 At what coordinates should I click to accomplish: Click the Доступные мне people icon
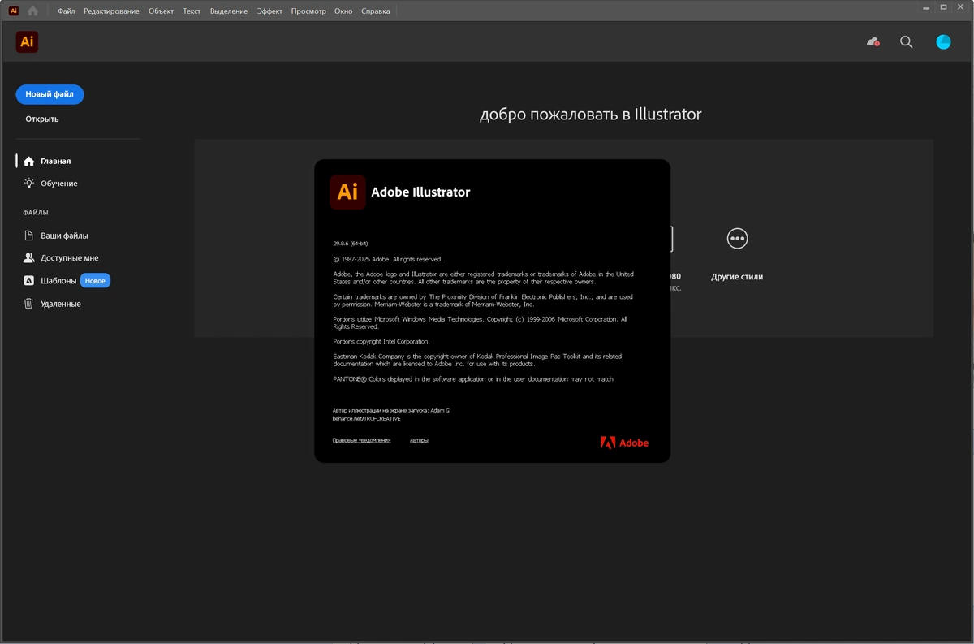click(29, 258)
